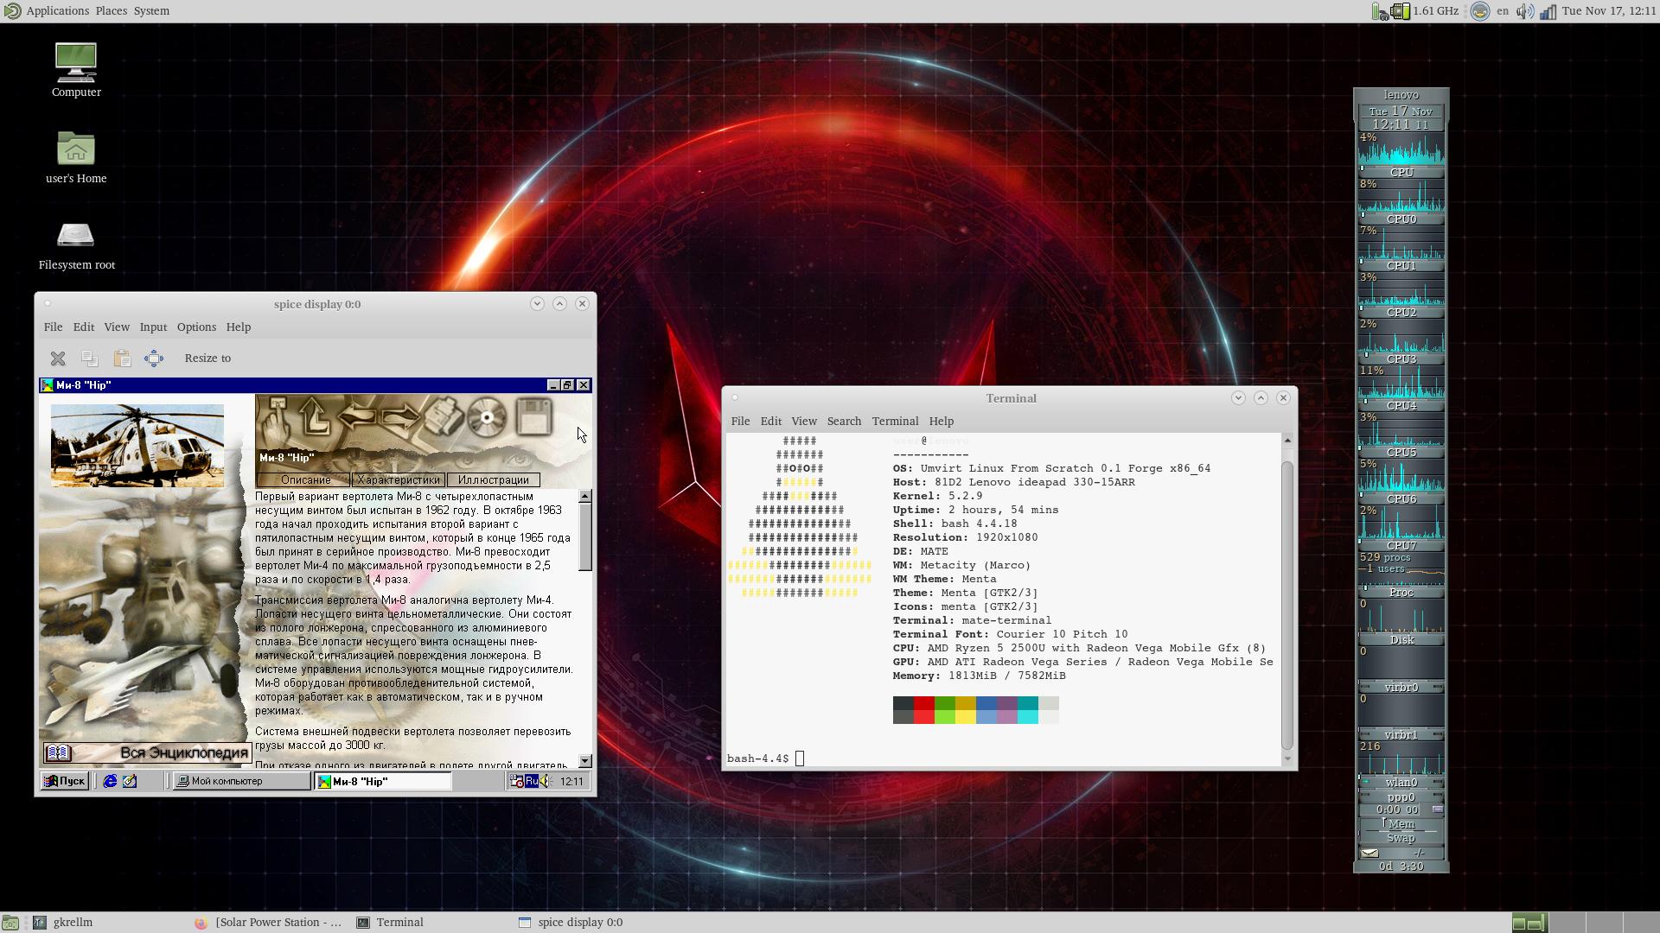The image size is (1660, 933).
Task: Click the floppy disk save icon
Action: click(x=533, y=417)
